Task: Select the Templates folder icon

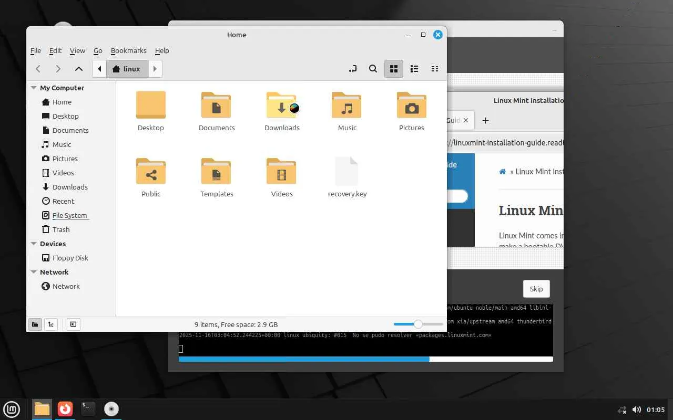Action: pos(216,171)
